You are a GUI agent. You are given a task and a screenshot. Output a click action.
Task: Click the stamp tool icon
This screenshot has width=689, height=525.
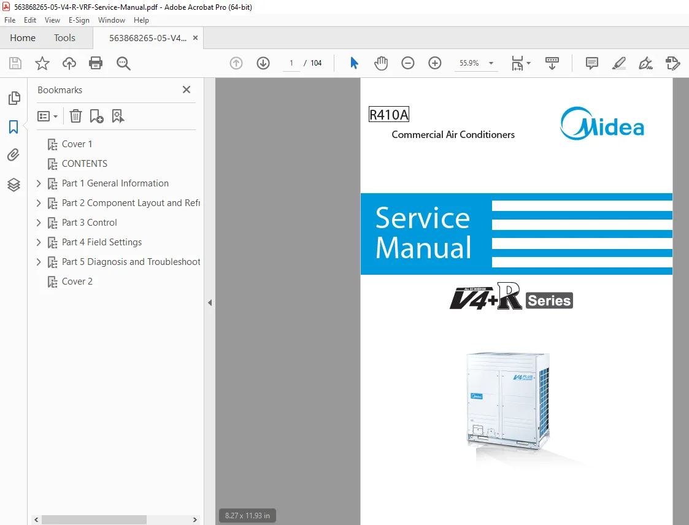(x=673, y=63)
